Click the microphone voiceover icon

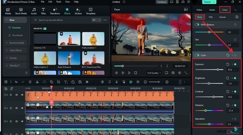[x=117, y=82]
